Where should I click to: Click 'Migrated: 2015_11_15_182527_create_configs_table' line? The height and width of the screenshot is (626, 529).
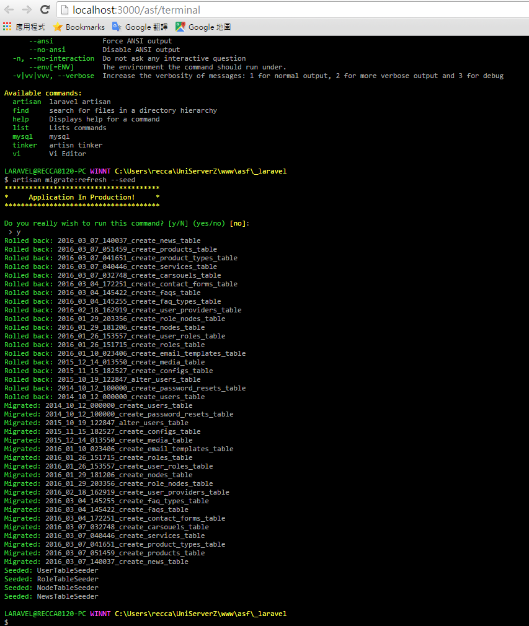(x=102, y=431)
